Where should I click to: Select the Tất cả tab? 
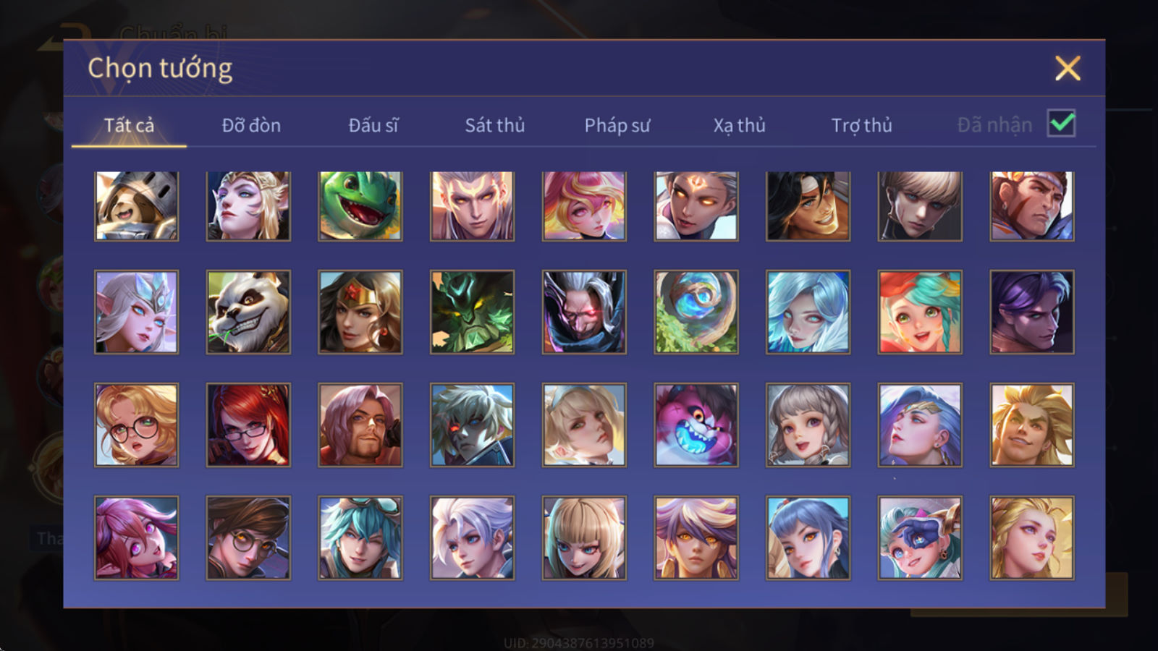pyautogui.click(x=129, y=125)
